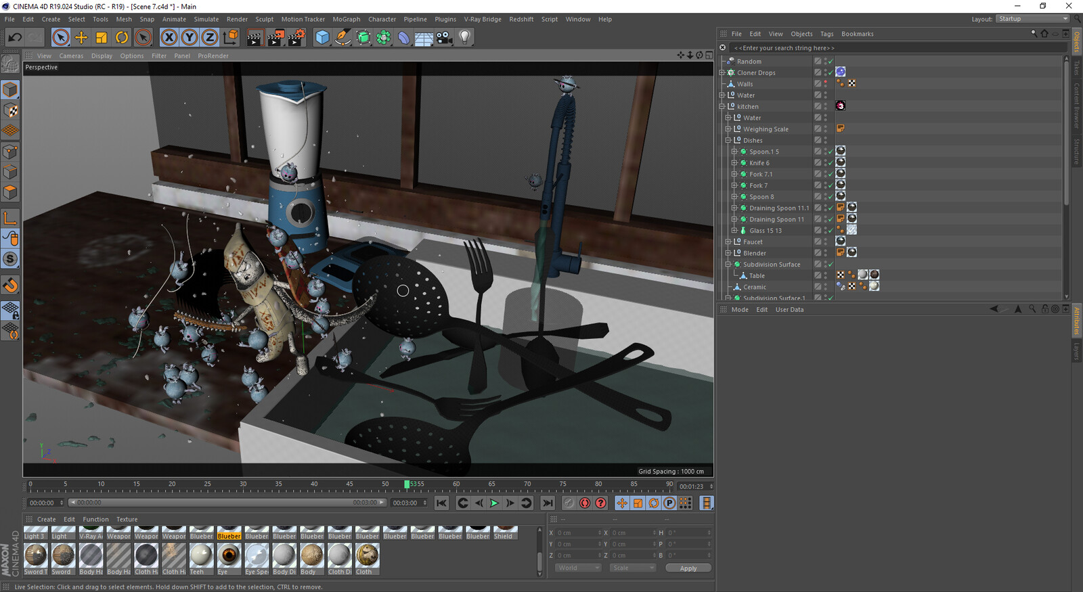Activate the Scale tool
Viewport: 1083px width, 592px height.
coord(102,37)
